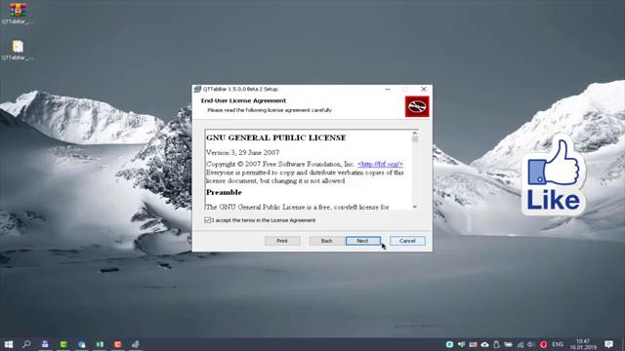The height and width of the screenshot is (351, 625).
Task: Click the 'Version 3, 29 June 2007' line
Action: tap(243, 152)
